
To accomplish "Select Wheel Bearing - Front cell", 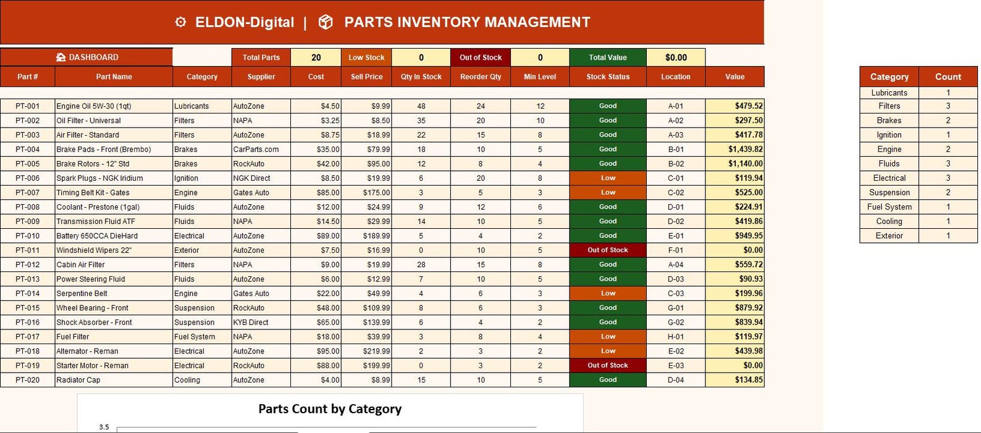I will pos(114,308).
